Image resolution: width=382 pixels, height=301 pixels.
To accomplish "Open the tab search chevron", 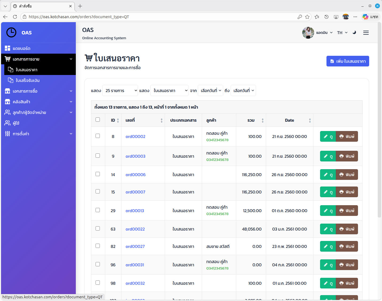I will [5, 6].
